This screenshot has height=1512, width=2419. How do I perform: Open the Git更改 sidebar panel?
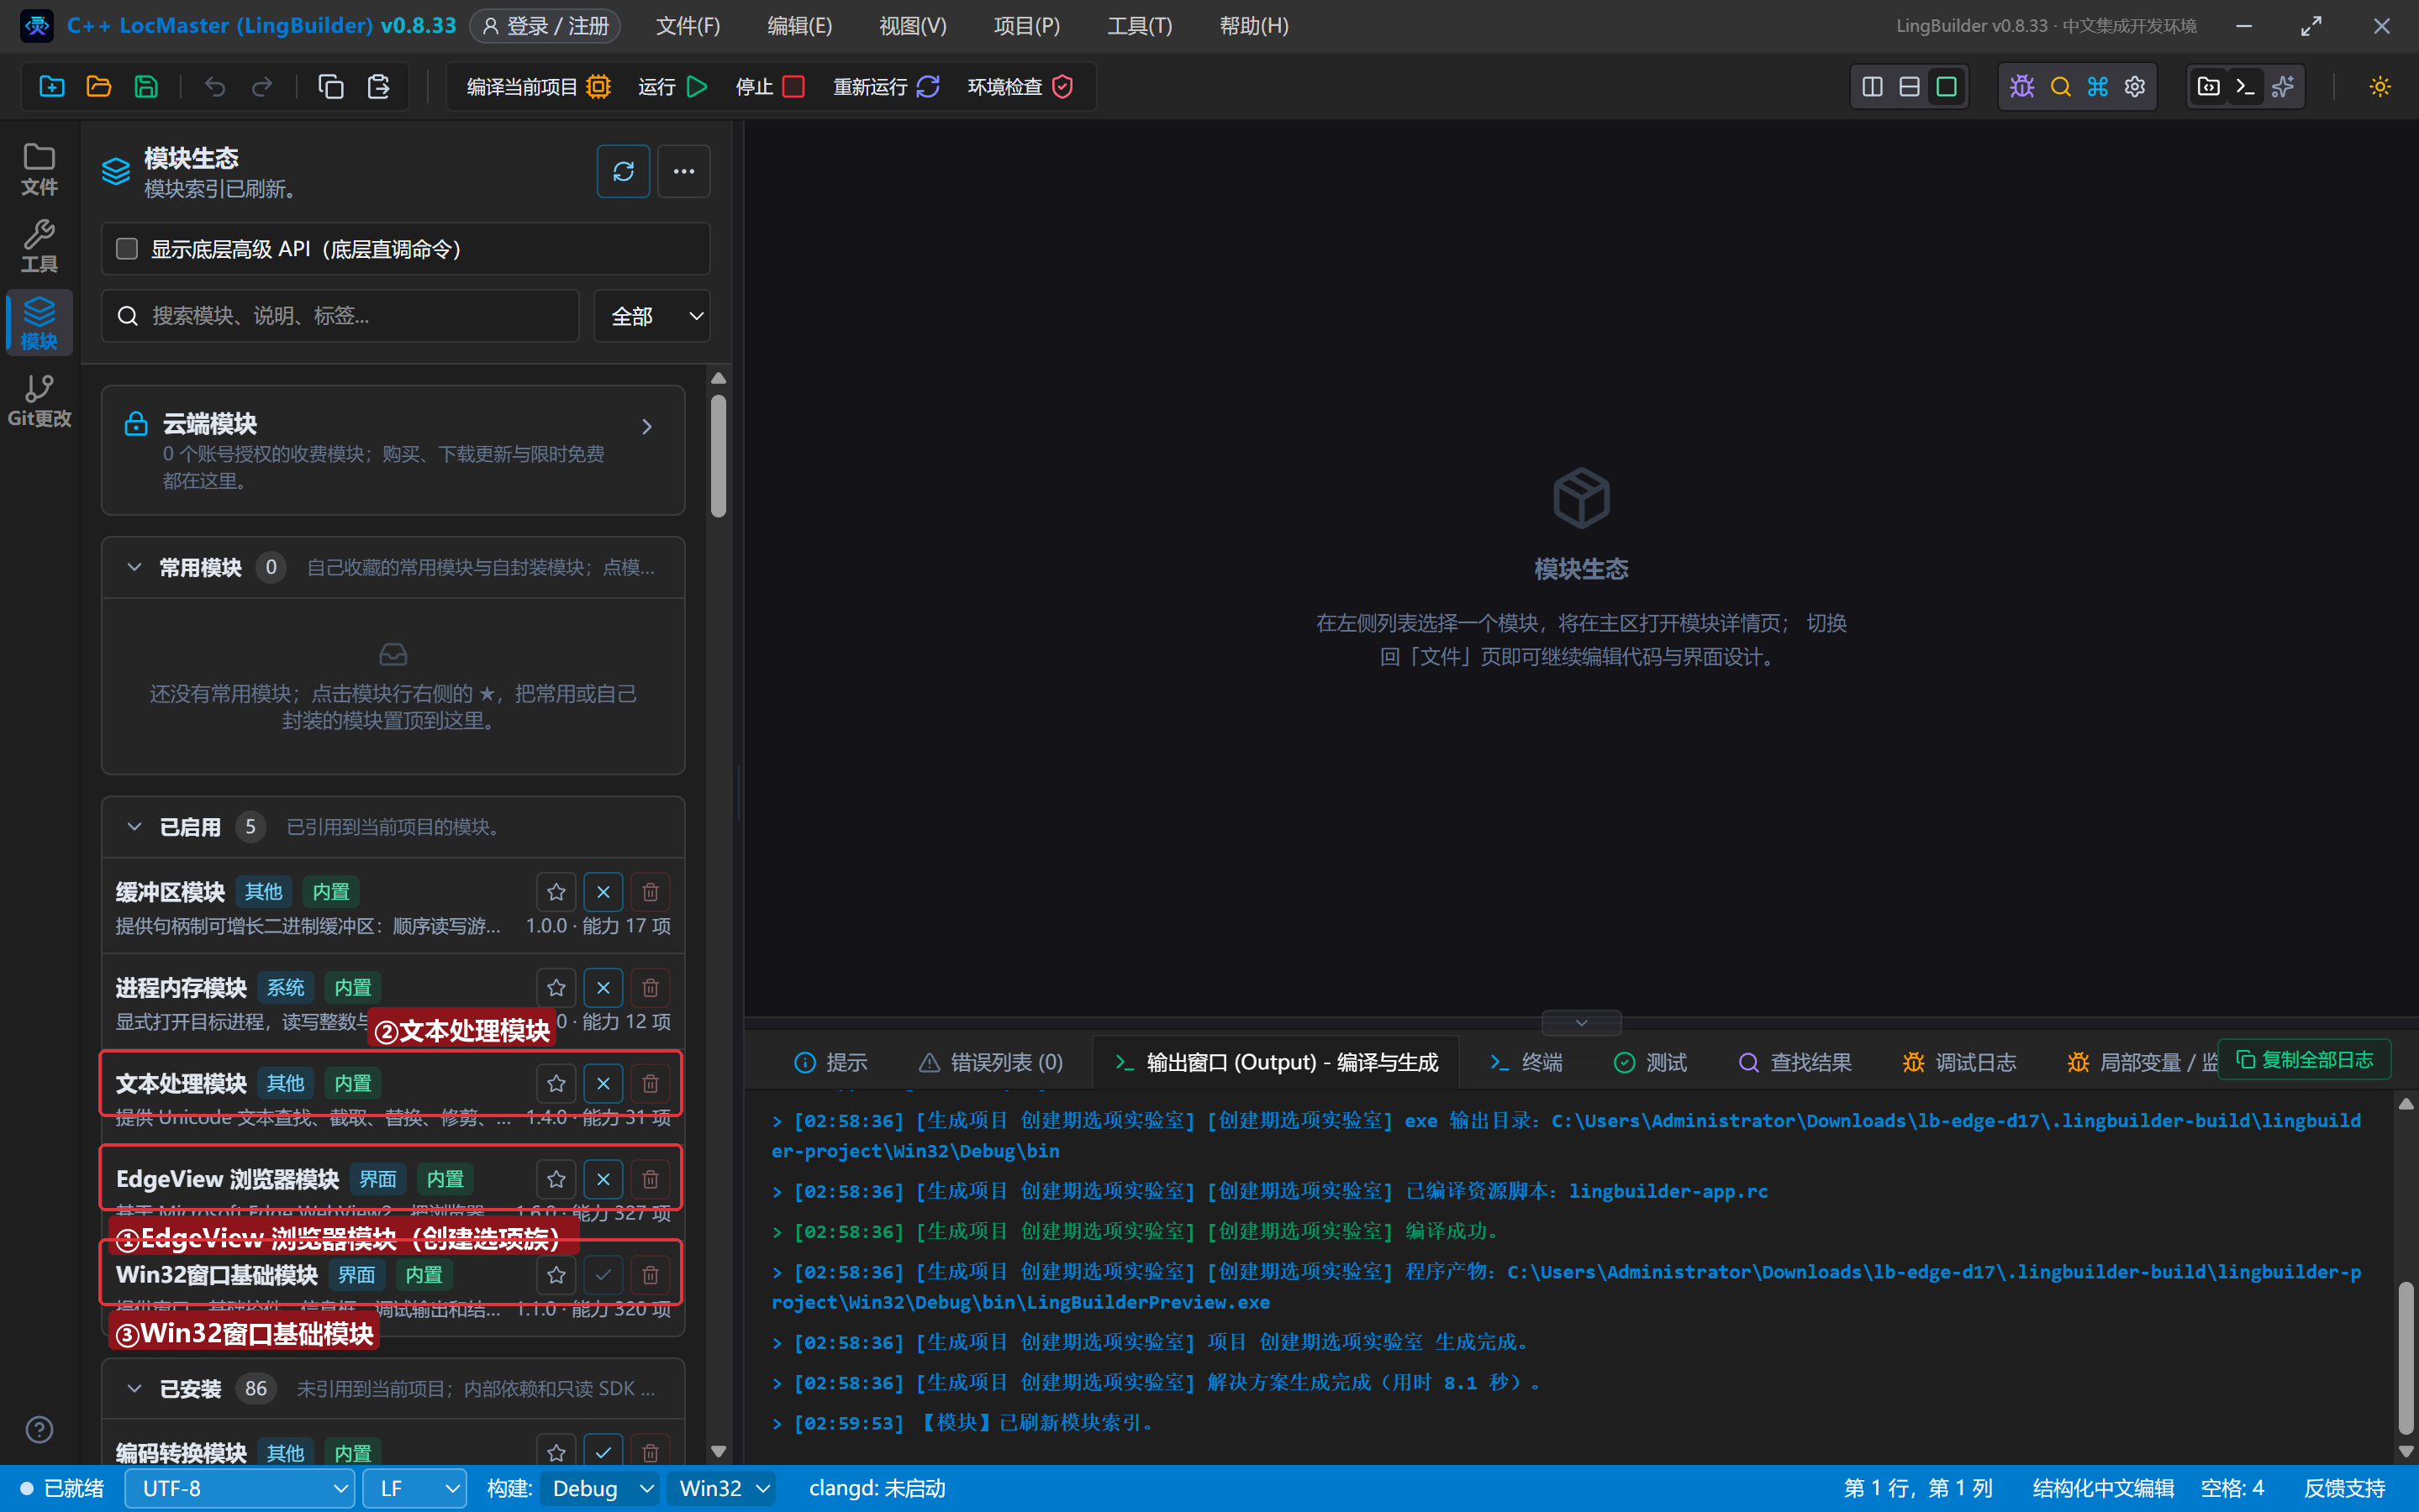point(39,401)
